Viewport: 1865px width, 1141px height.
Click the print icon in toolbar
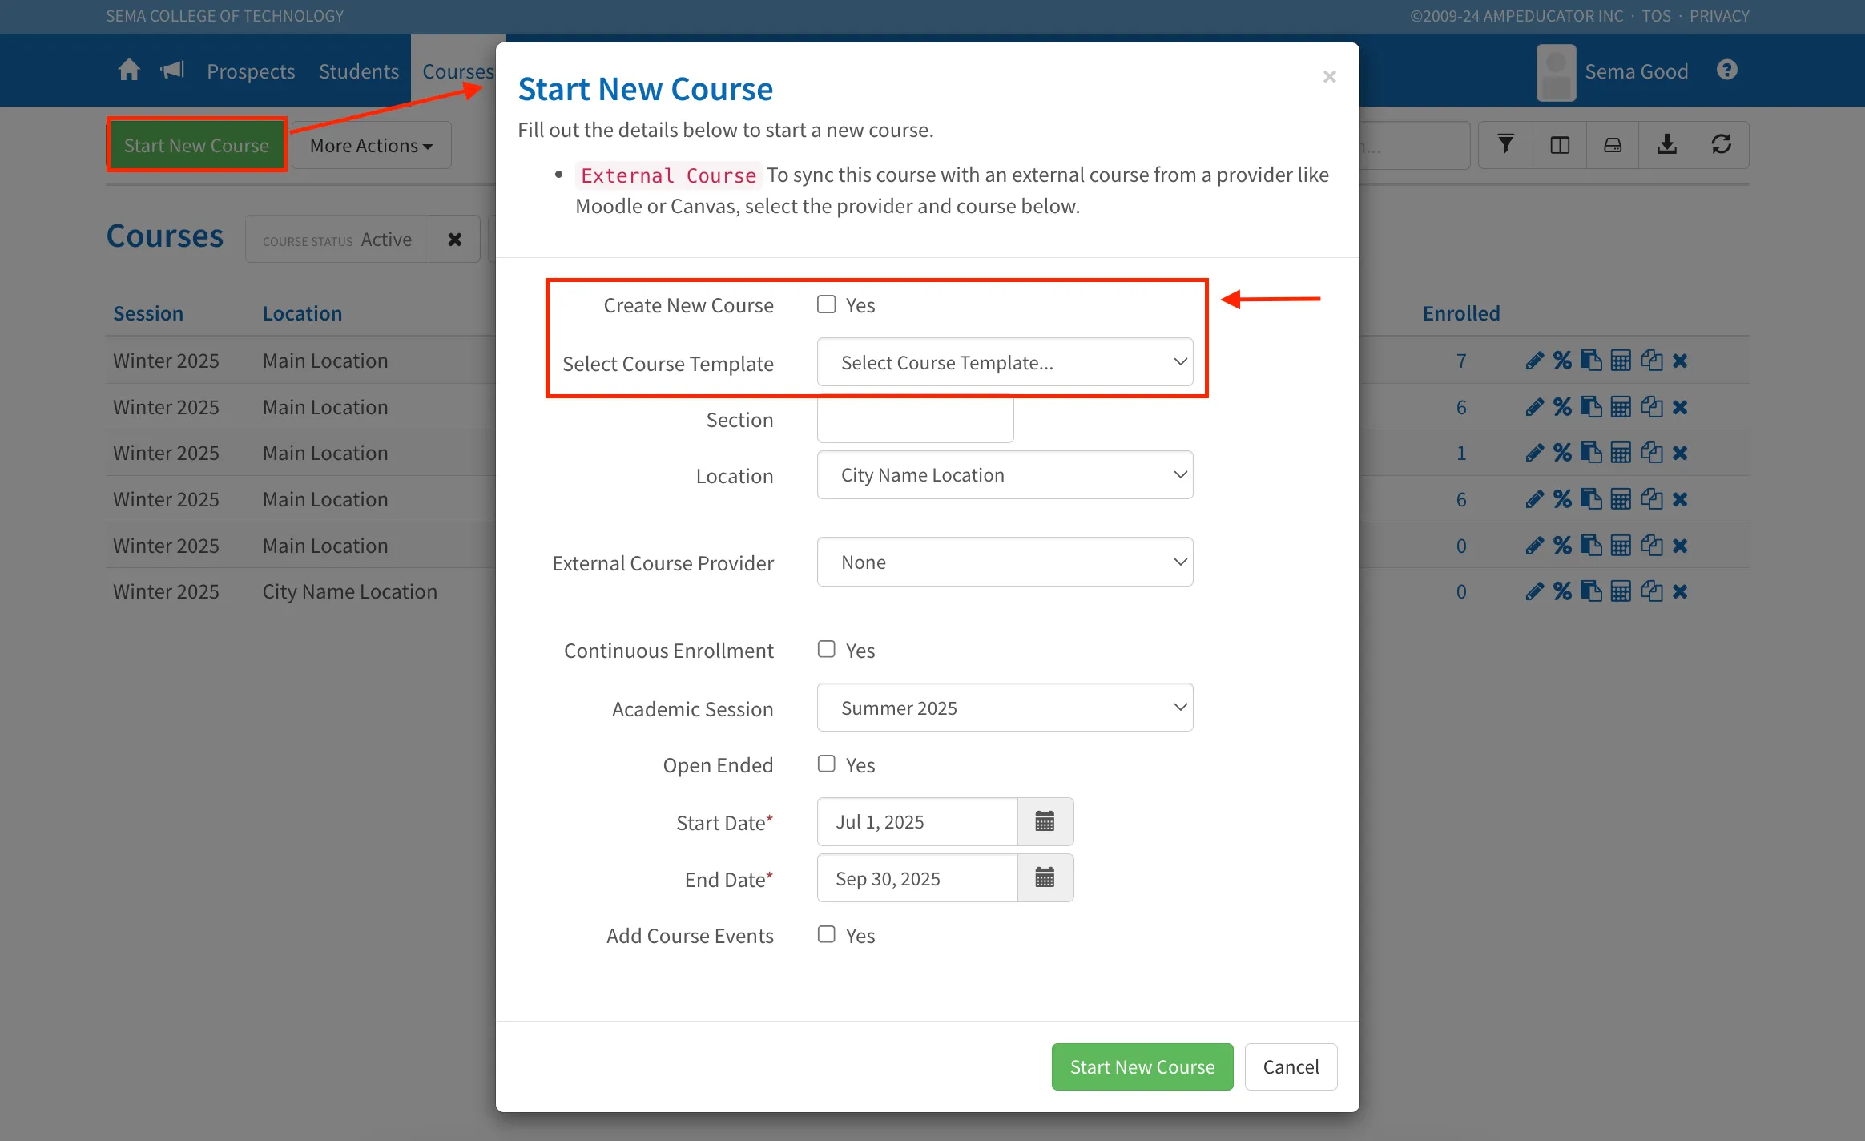(1613, 145)
